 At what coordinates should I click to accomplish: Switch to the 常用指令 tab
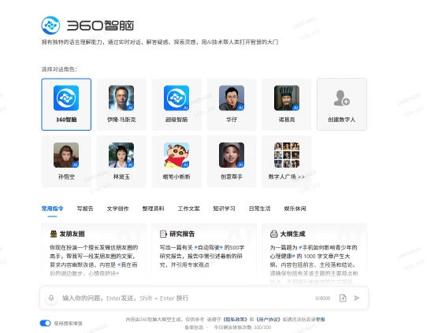(x=52, y=209)
